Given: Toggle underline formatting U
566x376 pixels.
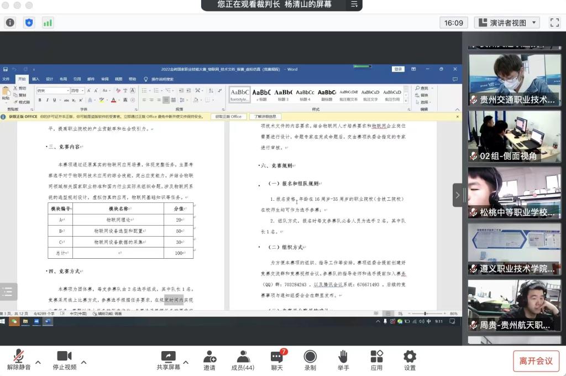Looking at the screenshot, I should pyautogui.click(x=55, y=100).
